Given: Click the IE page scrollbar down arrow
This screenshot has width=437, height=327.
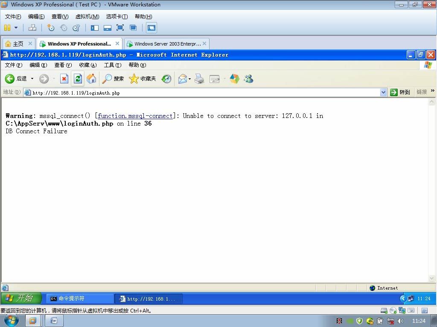Looking at the screenshot, I should [x=431, y=278].
